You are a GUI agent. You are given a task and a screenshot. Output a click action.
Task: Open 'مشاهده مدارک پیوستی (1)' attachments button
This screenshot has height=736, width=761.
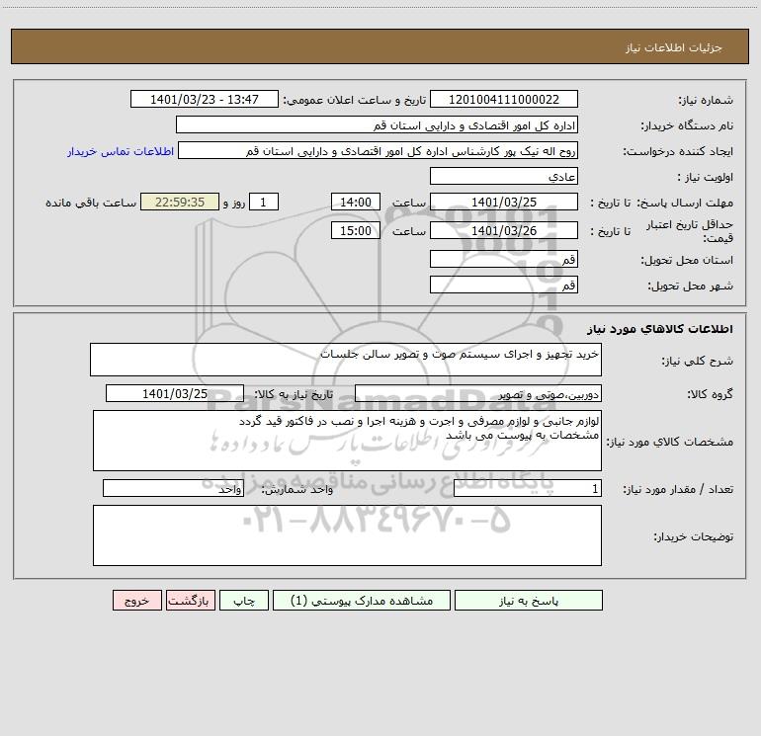[x=362, y=601]
